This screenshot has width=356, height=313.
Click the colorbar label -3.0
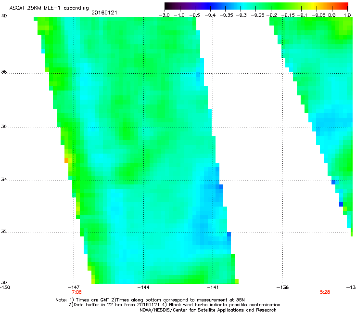click(164, 15)
